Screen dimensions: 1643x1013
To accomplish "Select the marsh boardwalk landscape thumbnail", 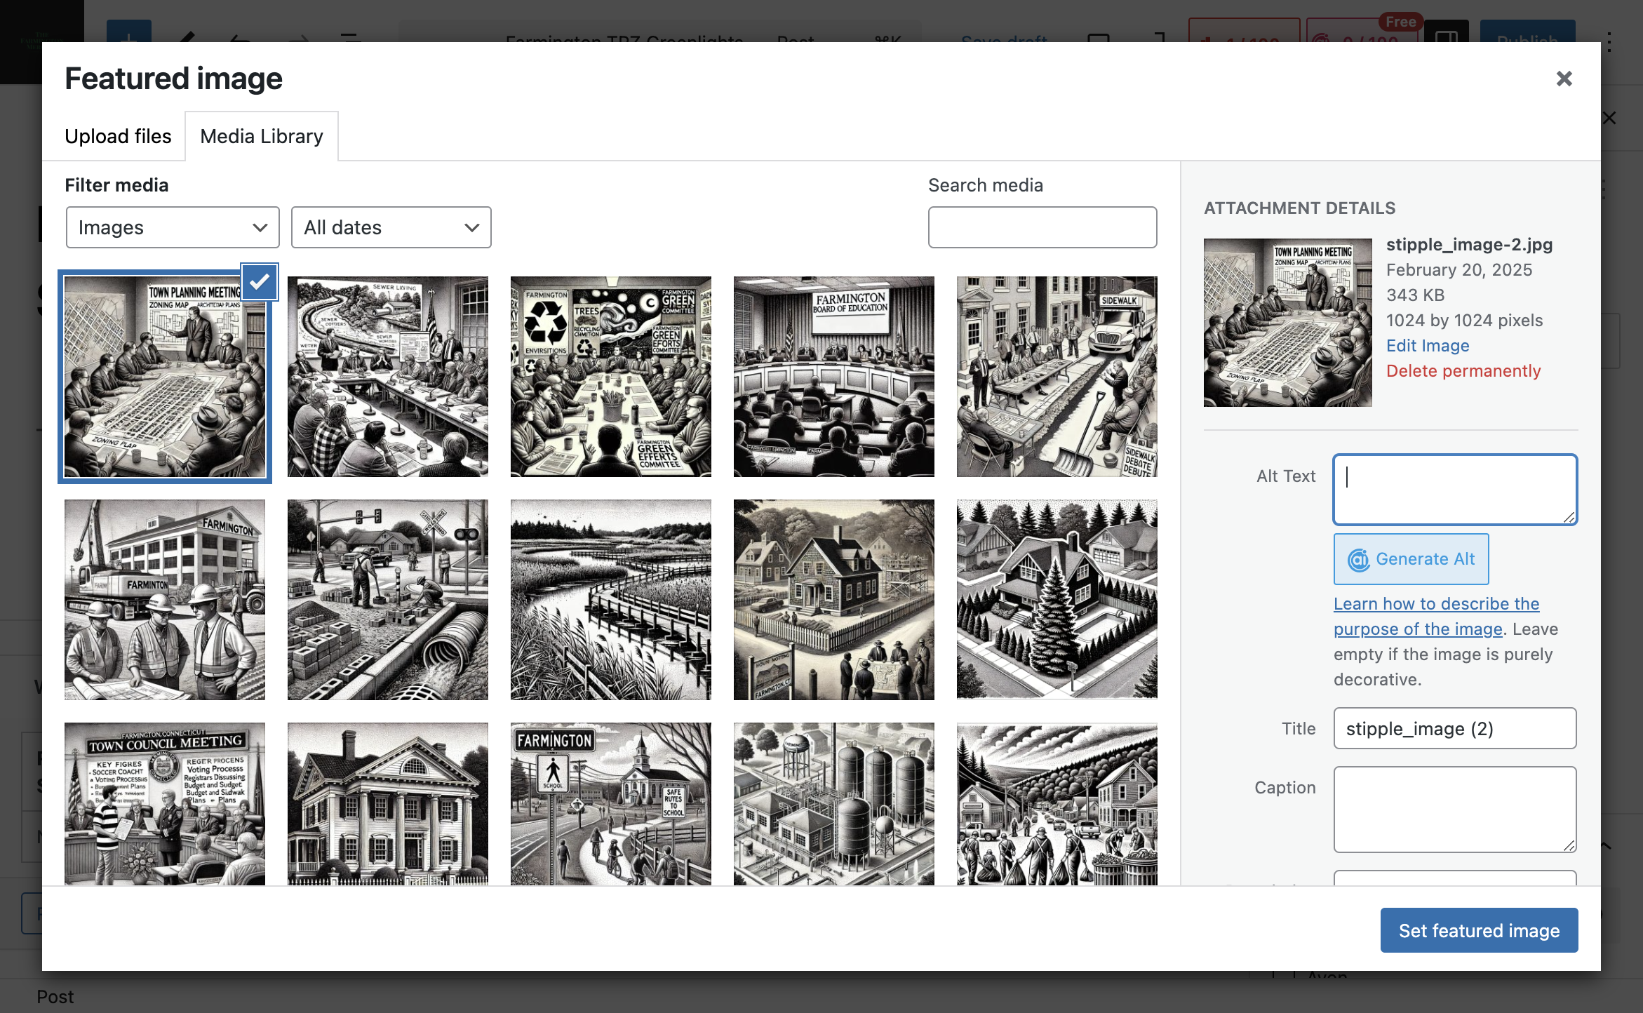I will (611, 600).
